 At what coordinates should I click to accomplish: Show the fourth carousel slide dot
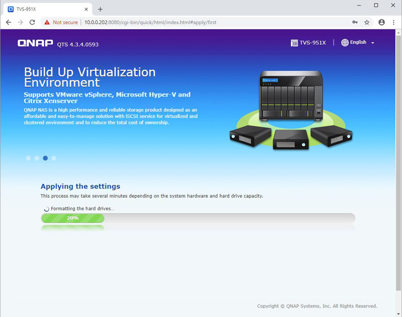pyautogui.click(x=54, y=158)
